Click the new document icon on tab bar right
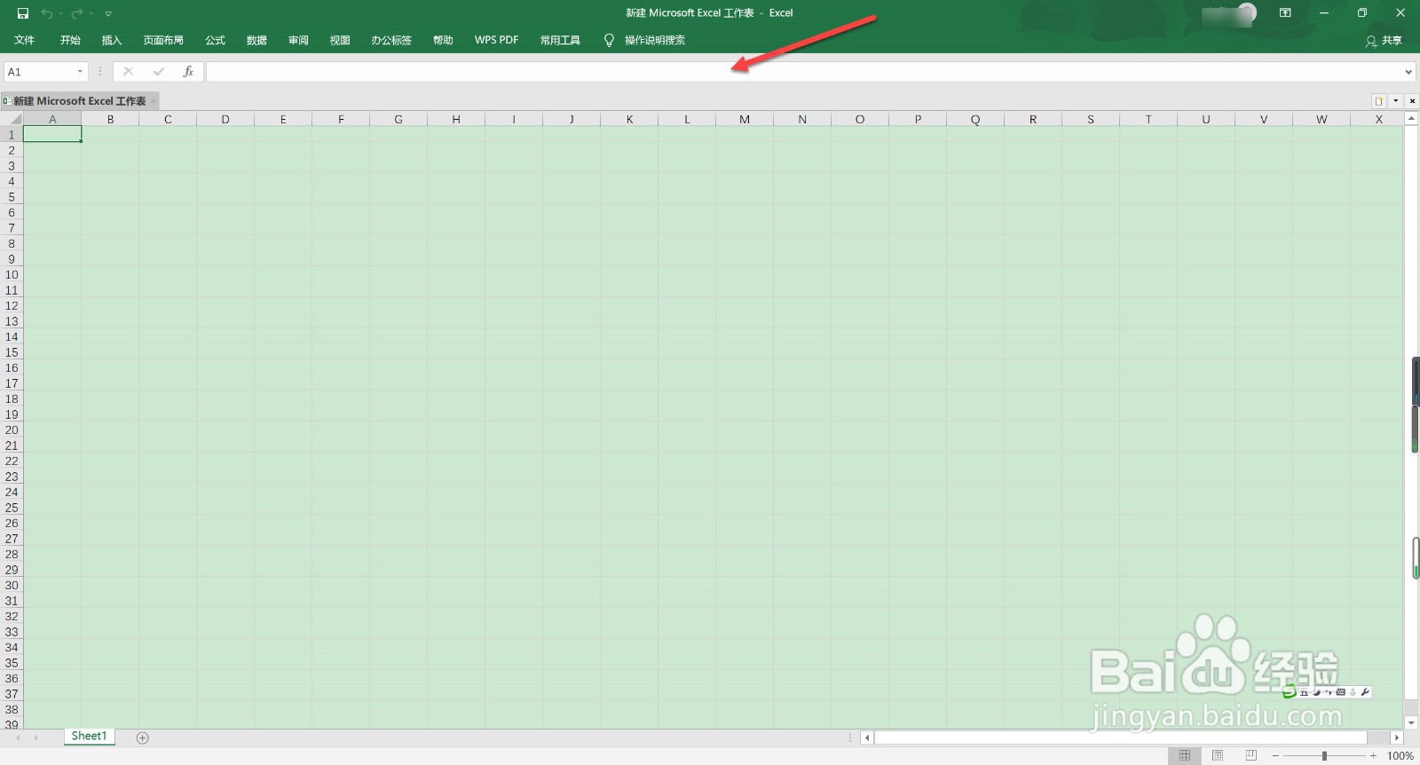Image resolution: width=1420 pixels, height=765 pixels. pyautogui.click(x=1379, y=101)
